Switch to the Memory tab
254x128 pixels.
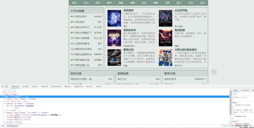pyautogui.click(x=68, y=86)
